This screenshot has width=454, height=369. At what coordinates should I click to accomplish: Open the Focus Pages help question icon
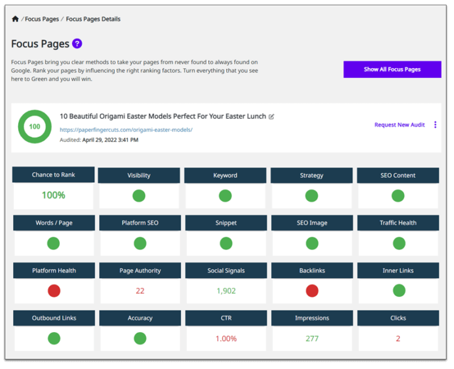(77, 43)
